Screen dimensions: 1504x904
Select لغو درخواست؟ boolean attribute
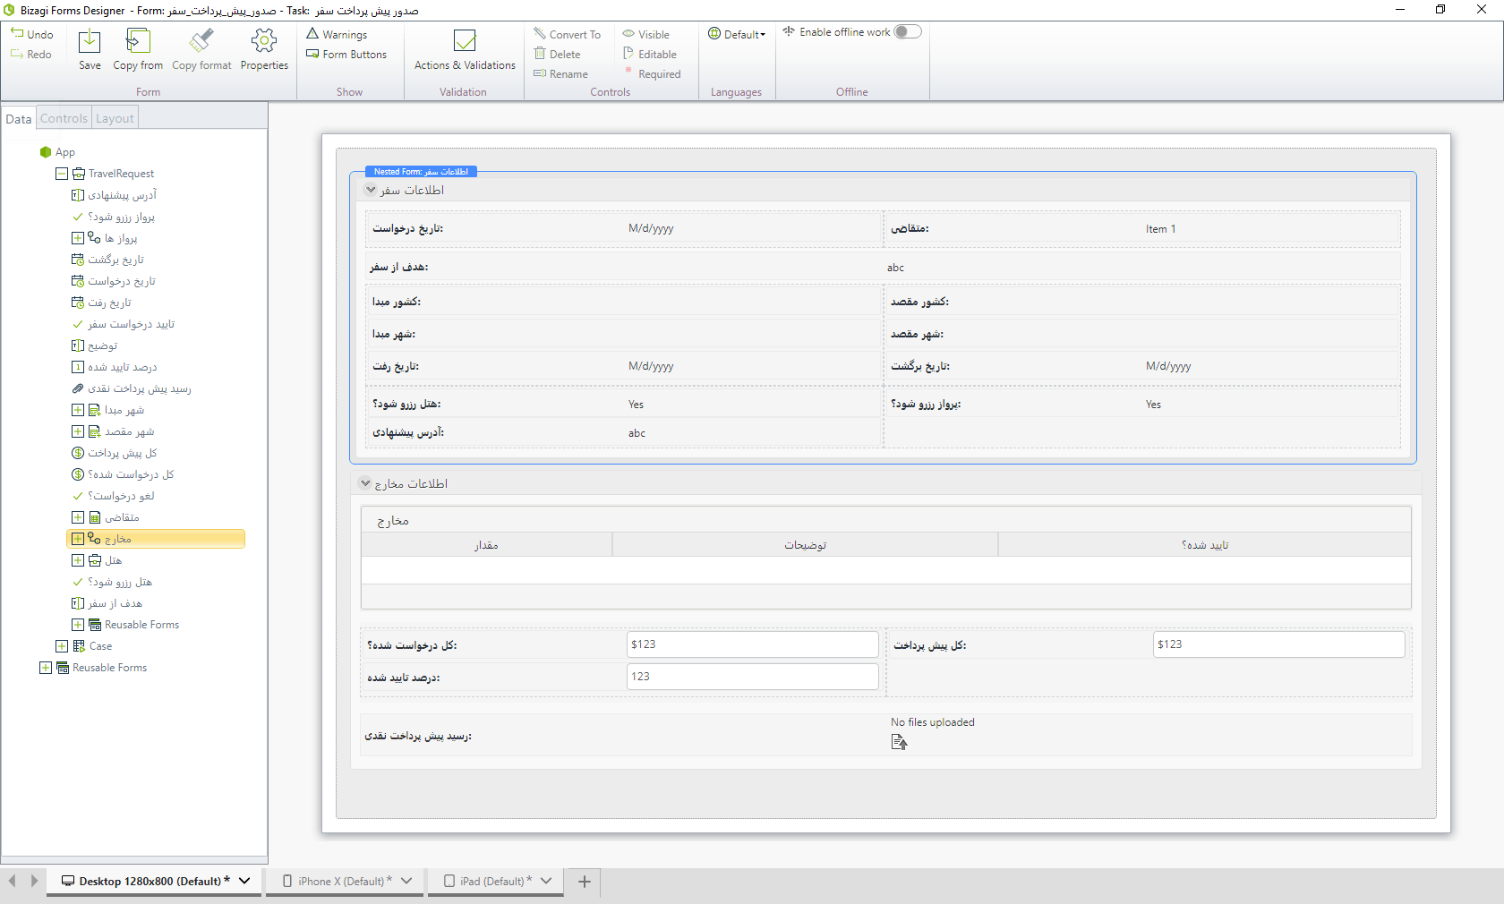(113, 496)
